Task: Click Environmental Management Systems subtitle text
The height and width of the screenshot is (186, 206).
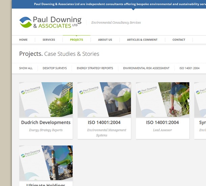Action: click(107, 133)
